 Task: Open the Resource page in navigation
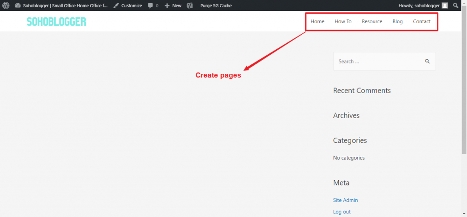click(372, 21)
